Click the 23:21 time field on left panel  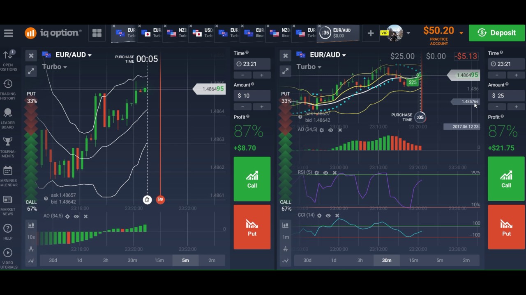(252, 64)
